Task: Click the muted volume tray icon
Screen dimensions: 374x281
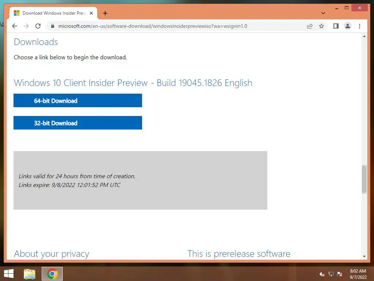Action: click(x=322, y=274)
